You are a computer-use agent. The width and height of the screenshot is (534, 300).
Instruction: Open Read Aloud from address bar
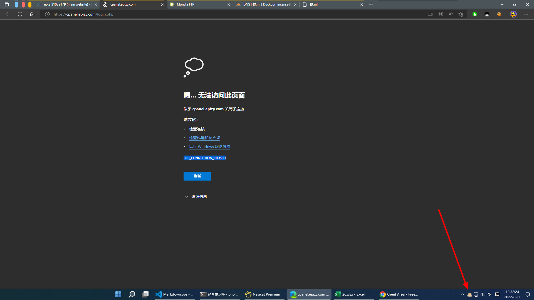[x=451, y=14]
